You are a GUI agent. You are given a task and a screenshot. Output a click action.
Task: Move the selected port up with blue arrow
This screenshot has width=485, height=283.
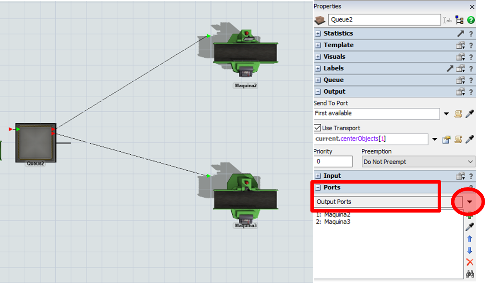[470, 239]
